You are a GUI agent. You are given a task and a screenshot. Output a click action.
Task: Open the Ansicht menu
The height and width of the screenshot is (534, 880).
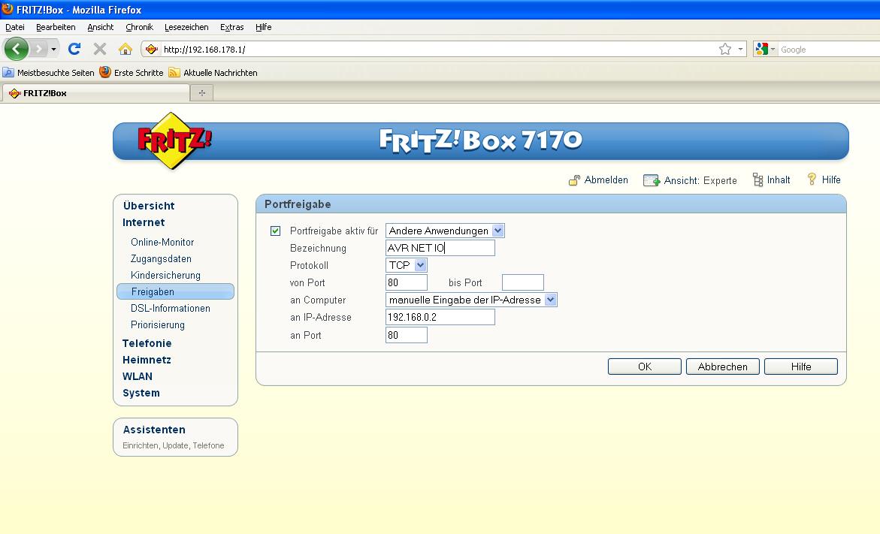tap(101, 27)
